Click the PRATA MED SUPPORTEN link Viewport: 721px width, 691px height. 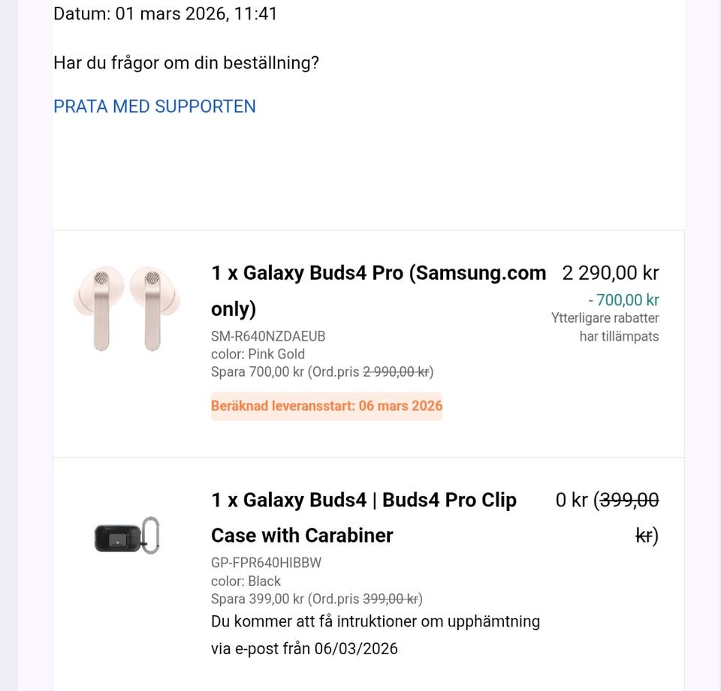click(x=155, y=107)
